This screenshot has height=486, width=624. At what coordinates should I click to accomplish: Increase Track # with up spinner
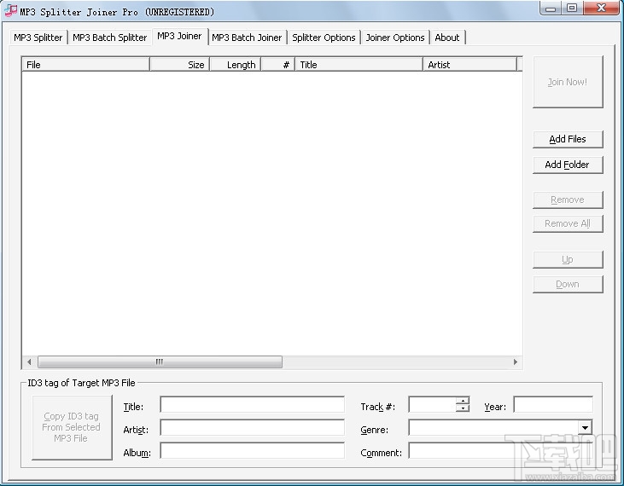coord(463,401)
